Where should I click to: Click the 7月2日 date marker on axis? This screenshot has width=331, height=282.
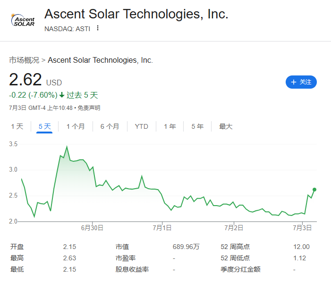(234, 228)
